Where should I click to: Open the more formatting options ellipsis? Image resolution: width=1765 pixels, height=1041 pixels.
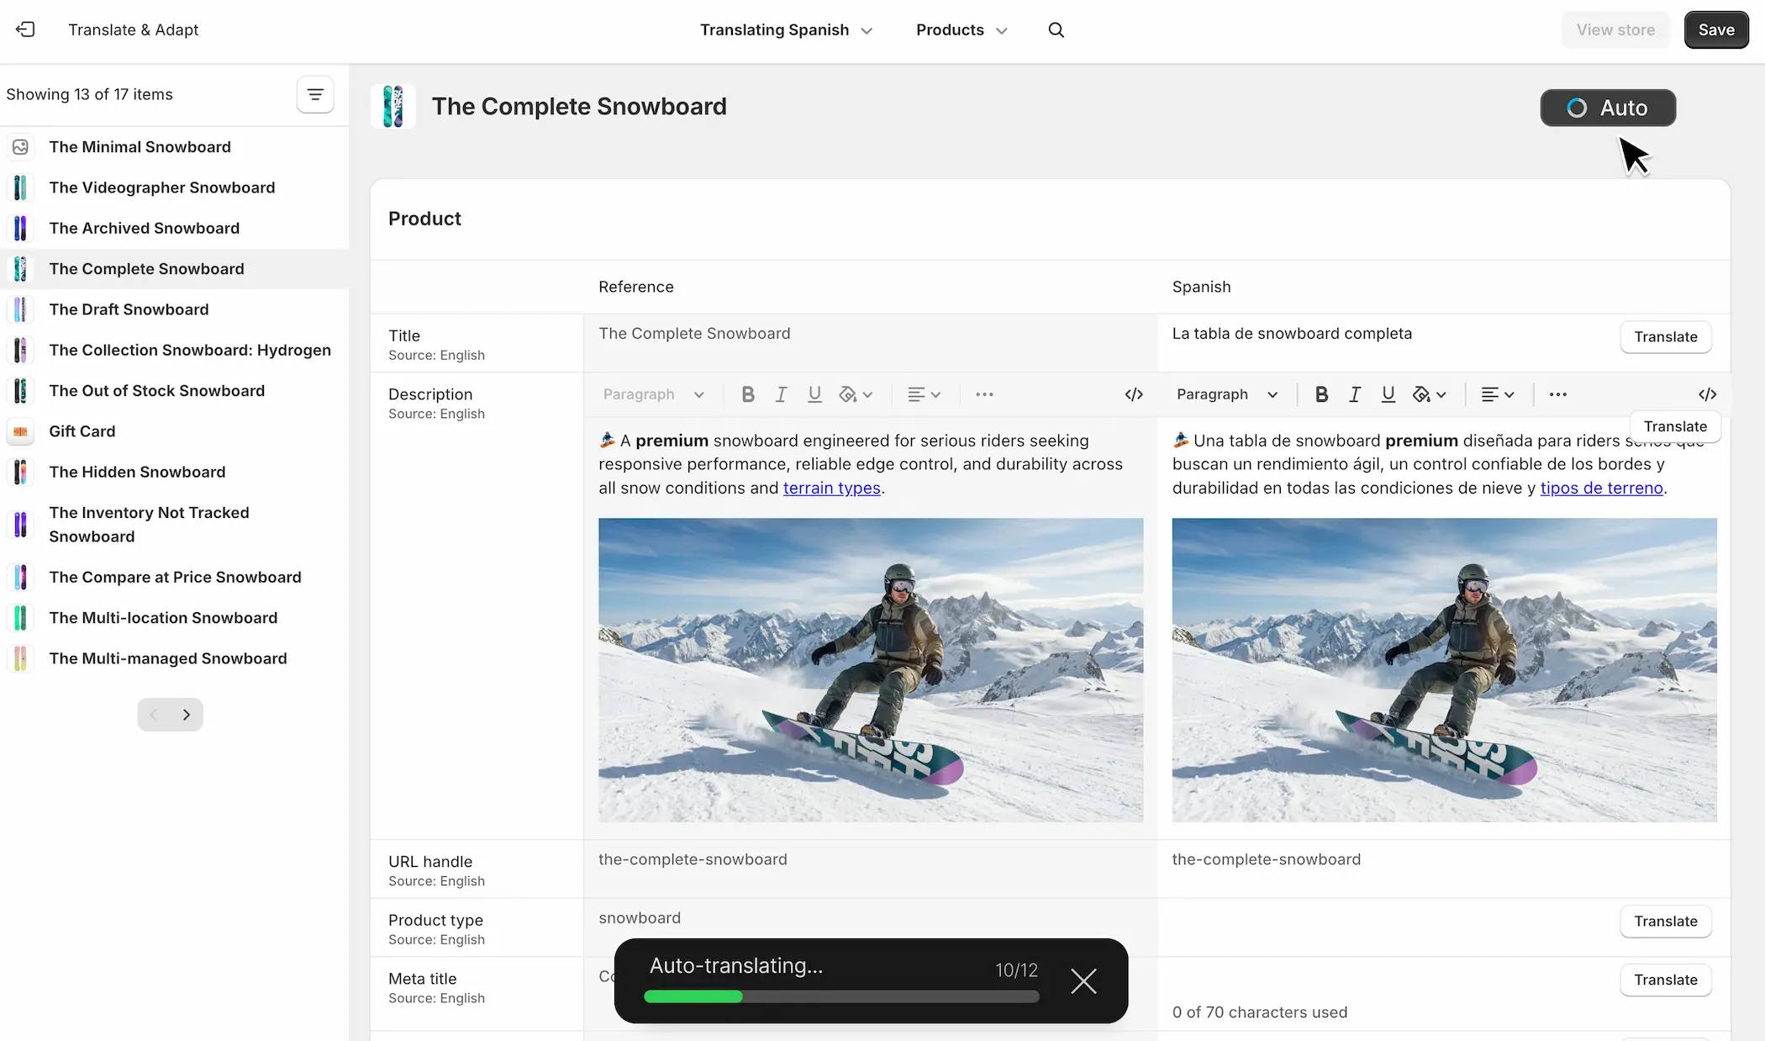tap(983, 394)
